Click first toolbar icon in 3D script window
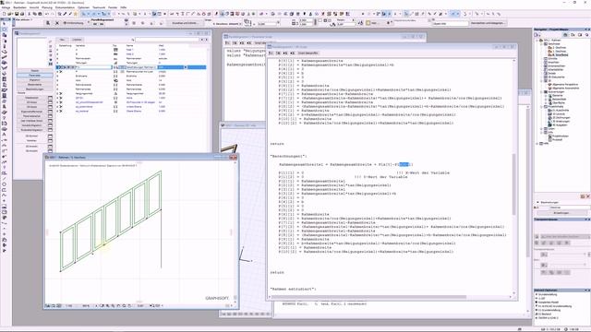The width and height of the screenshot is (591, 332). pyautogui.click(x=271, y=53)
